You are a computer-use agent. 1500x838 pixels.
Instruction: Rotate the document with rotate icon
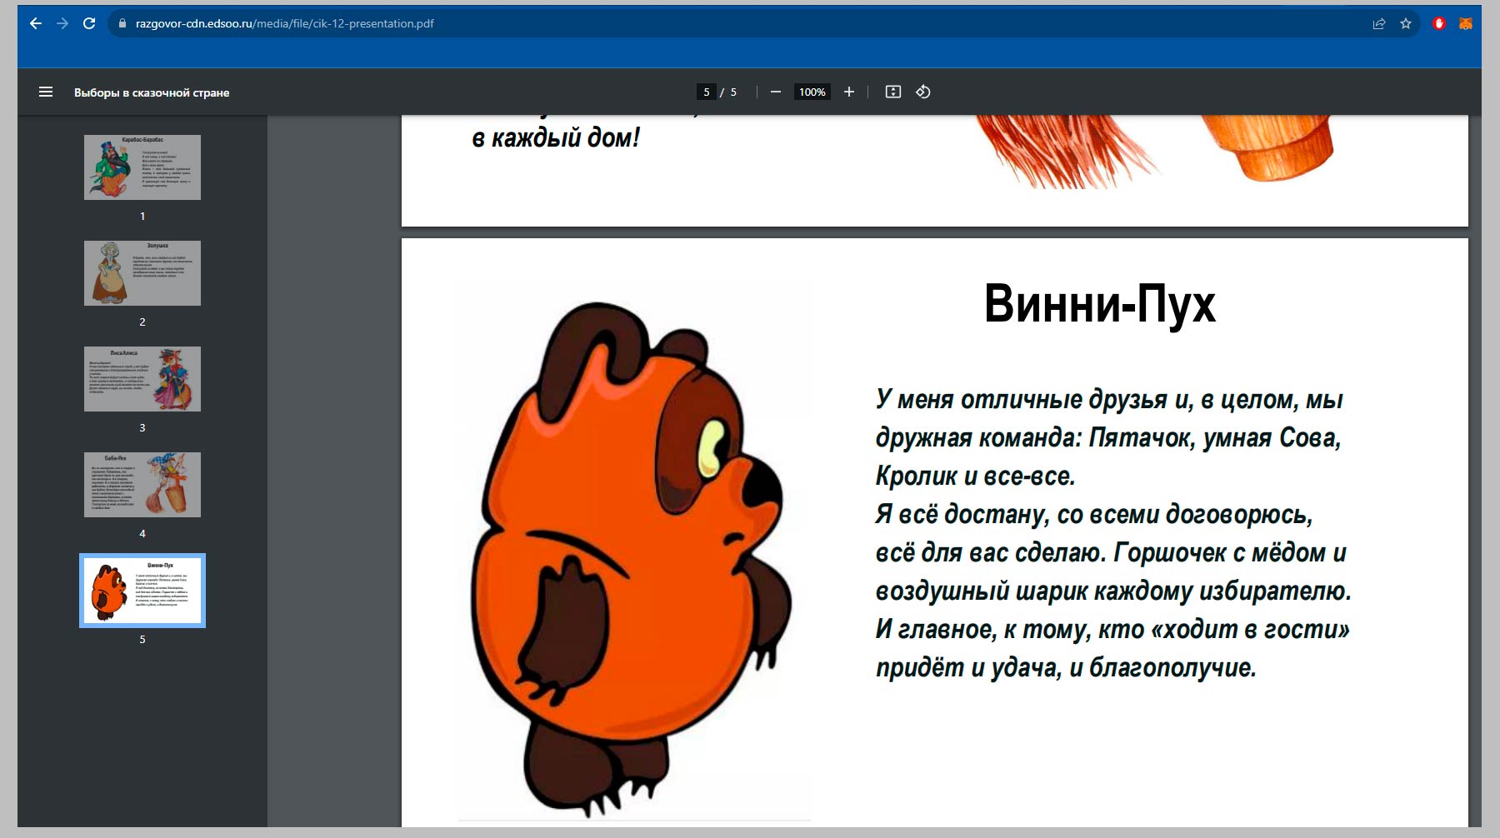click(923, 92)
